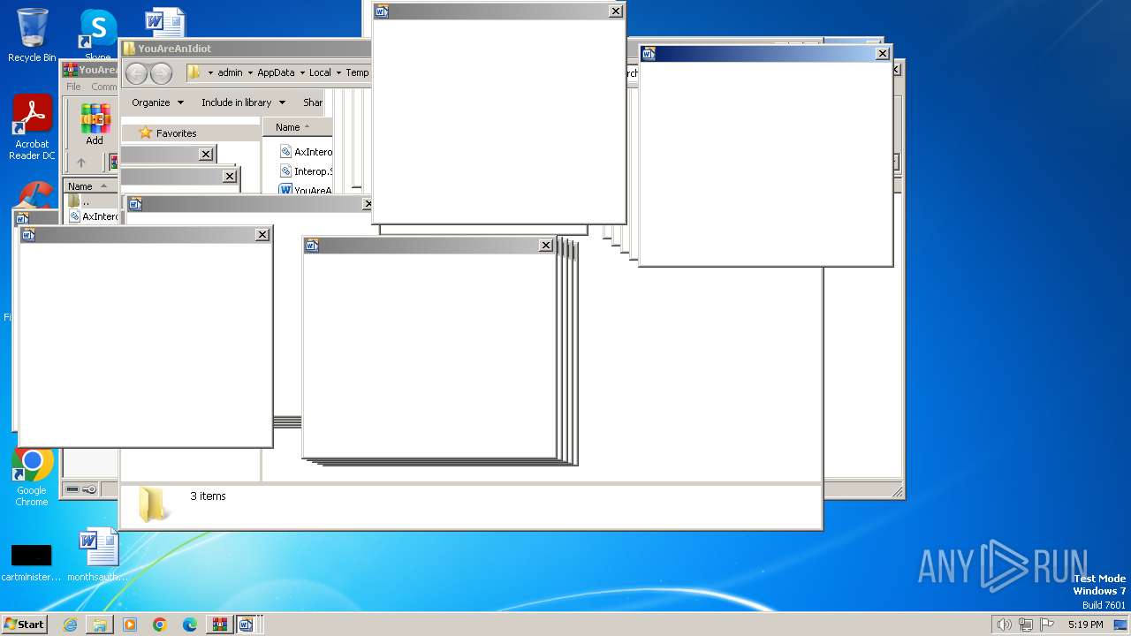Click the network tray icon
Screen dimensions: 1131x636
pyautogui.click(x=1026, y=625)
